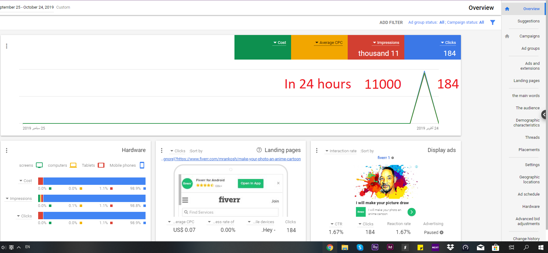Expand the Cost metric dropdown
The height and width of the screenshot is (253, 548).
point(279,43)
